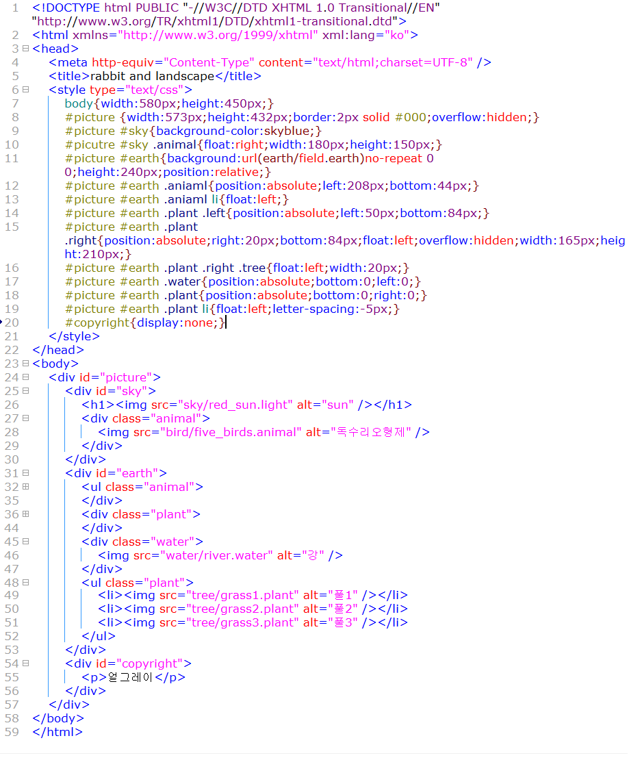This screenshot has width=629, height=760.
Task: Expand the collapsed div class="plant" block
Action: point(25,514)
